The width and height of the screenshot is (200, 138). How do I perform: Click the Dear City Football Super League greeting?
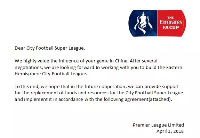pos(50,48)
